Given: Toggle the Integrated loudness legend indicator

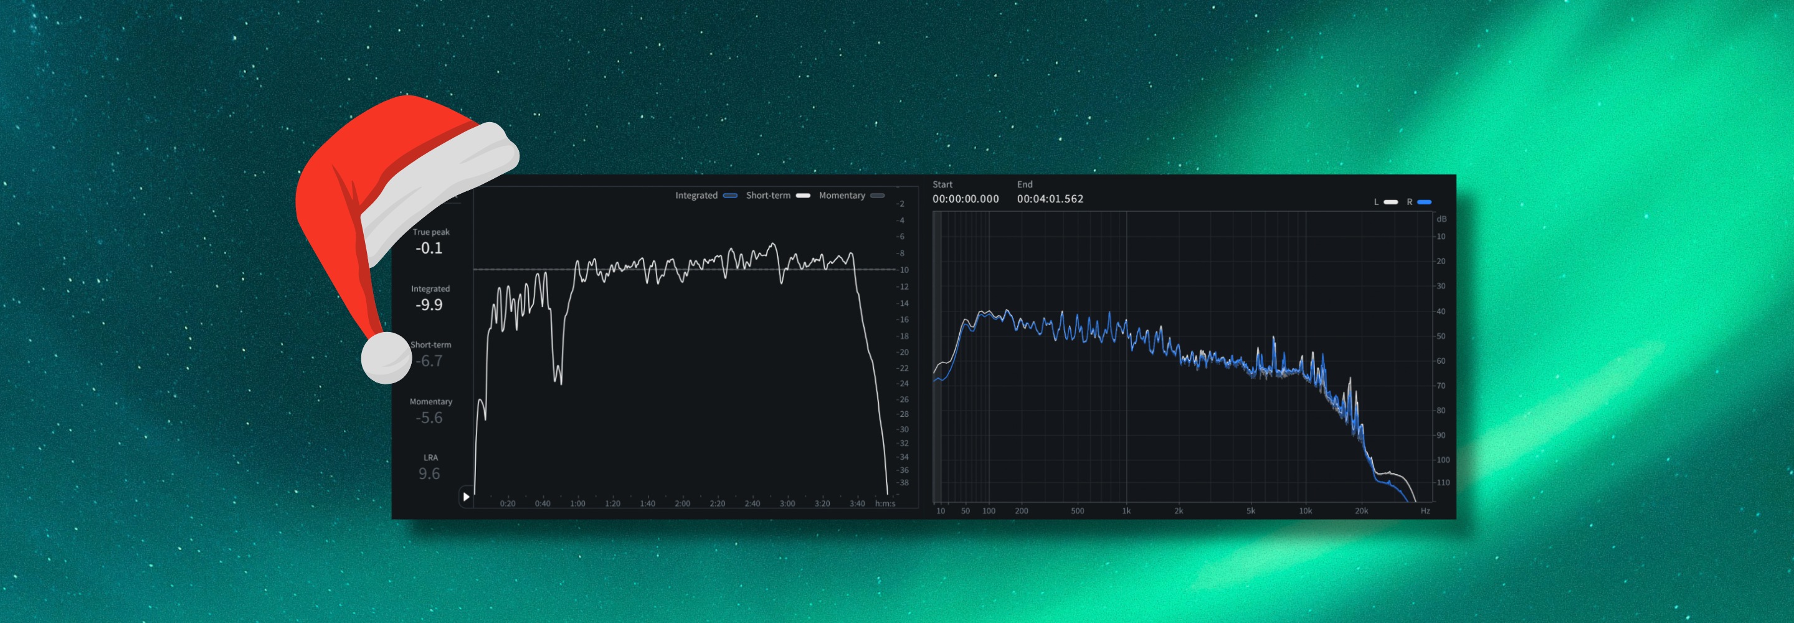Looking at the screenshot, I should pos(730,196).
